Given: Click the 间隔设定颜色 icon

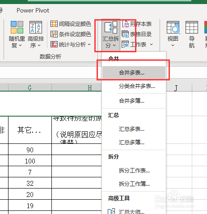Looking at the screenshot, I should pyautogui.click(x=54, y=24).
